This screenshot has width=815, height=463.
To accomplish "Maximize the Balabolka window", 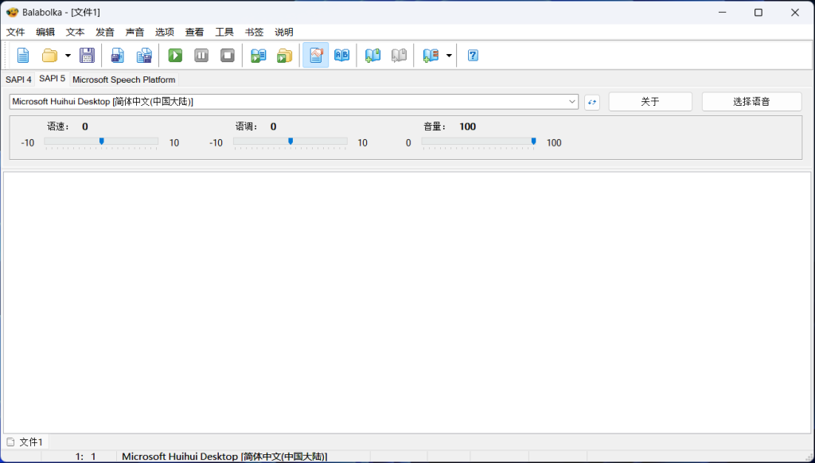I will pyautogui.click(x=758, y=12).
